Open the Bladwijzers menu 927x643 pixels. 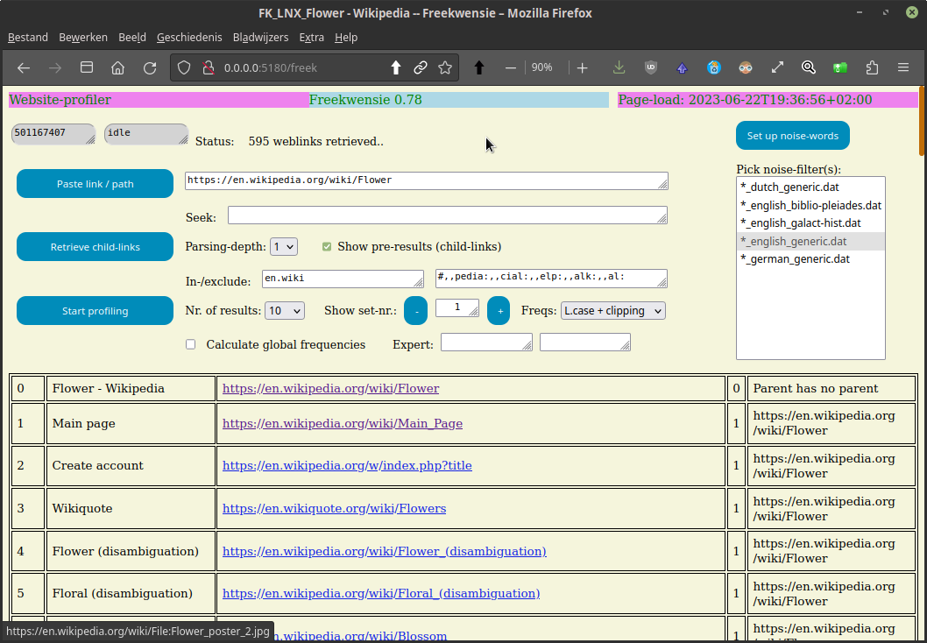261,38
